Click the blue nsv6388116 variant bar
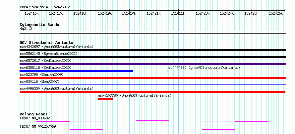 coord(76,71)
